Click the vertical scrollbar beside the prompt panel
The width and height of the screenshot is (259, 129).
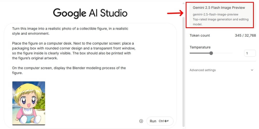(x=184, y=64)
